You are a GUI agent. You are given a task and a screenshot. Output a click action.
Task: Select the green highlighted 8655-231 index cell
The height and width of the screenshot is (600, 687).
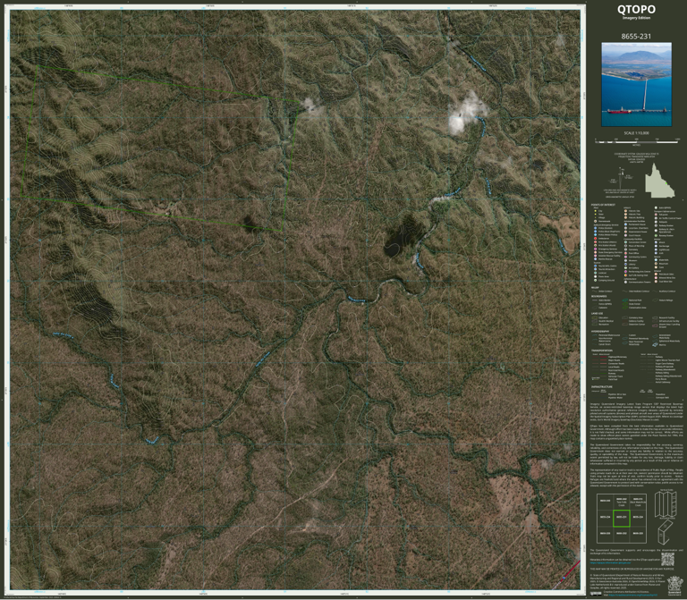point(622,519)
